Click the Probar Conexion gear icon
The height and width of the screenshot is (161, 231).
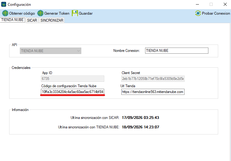198,13
